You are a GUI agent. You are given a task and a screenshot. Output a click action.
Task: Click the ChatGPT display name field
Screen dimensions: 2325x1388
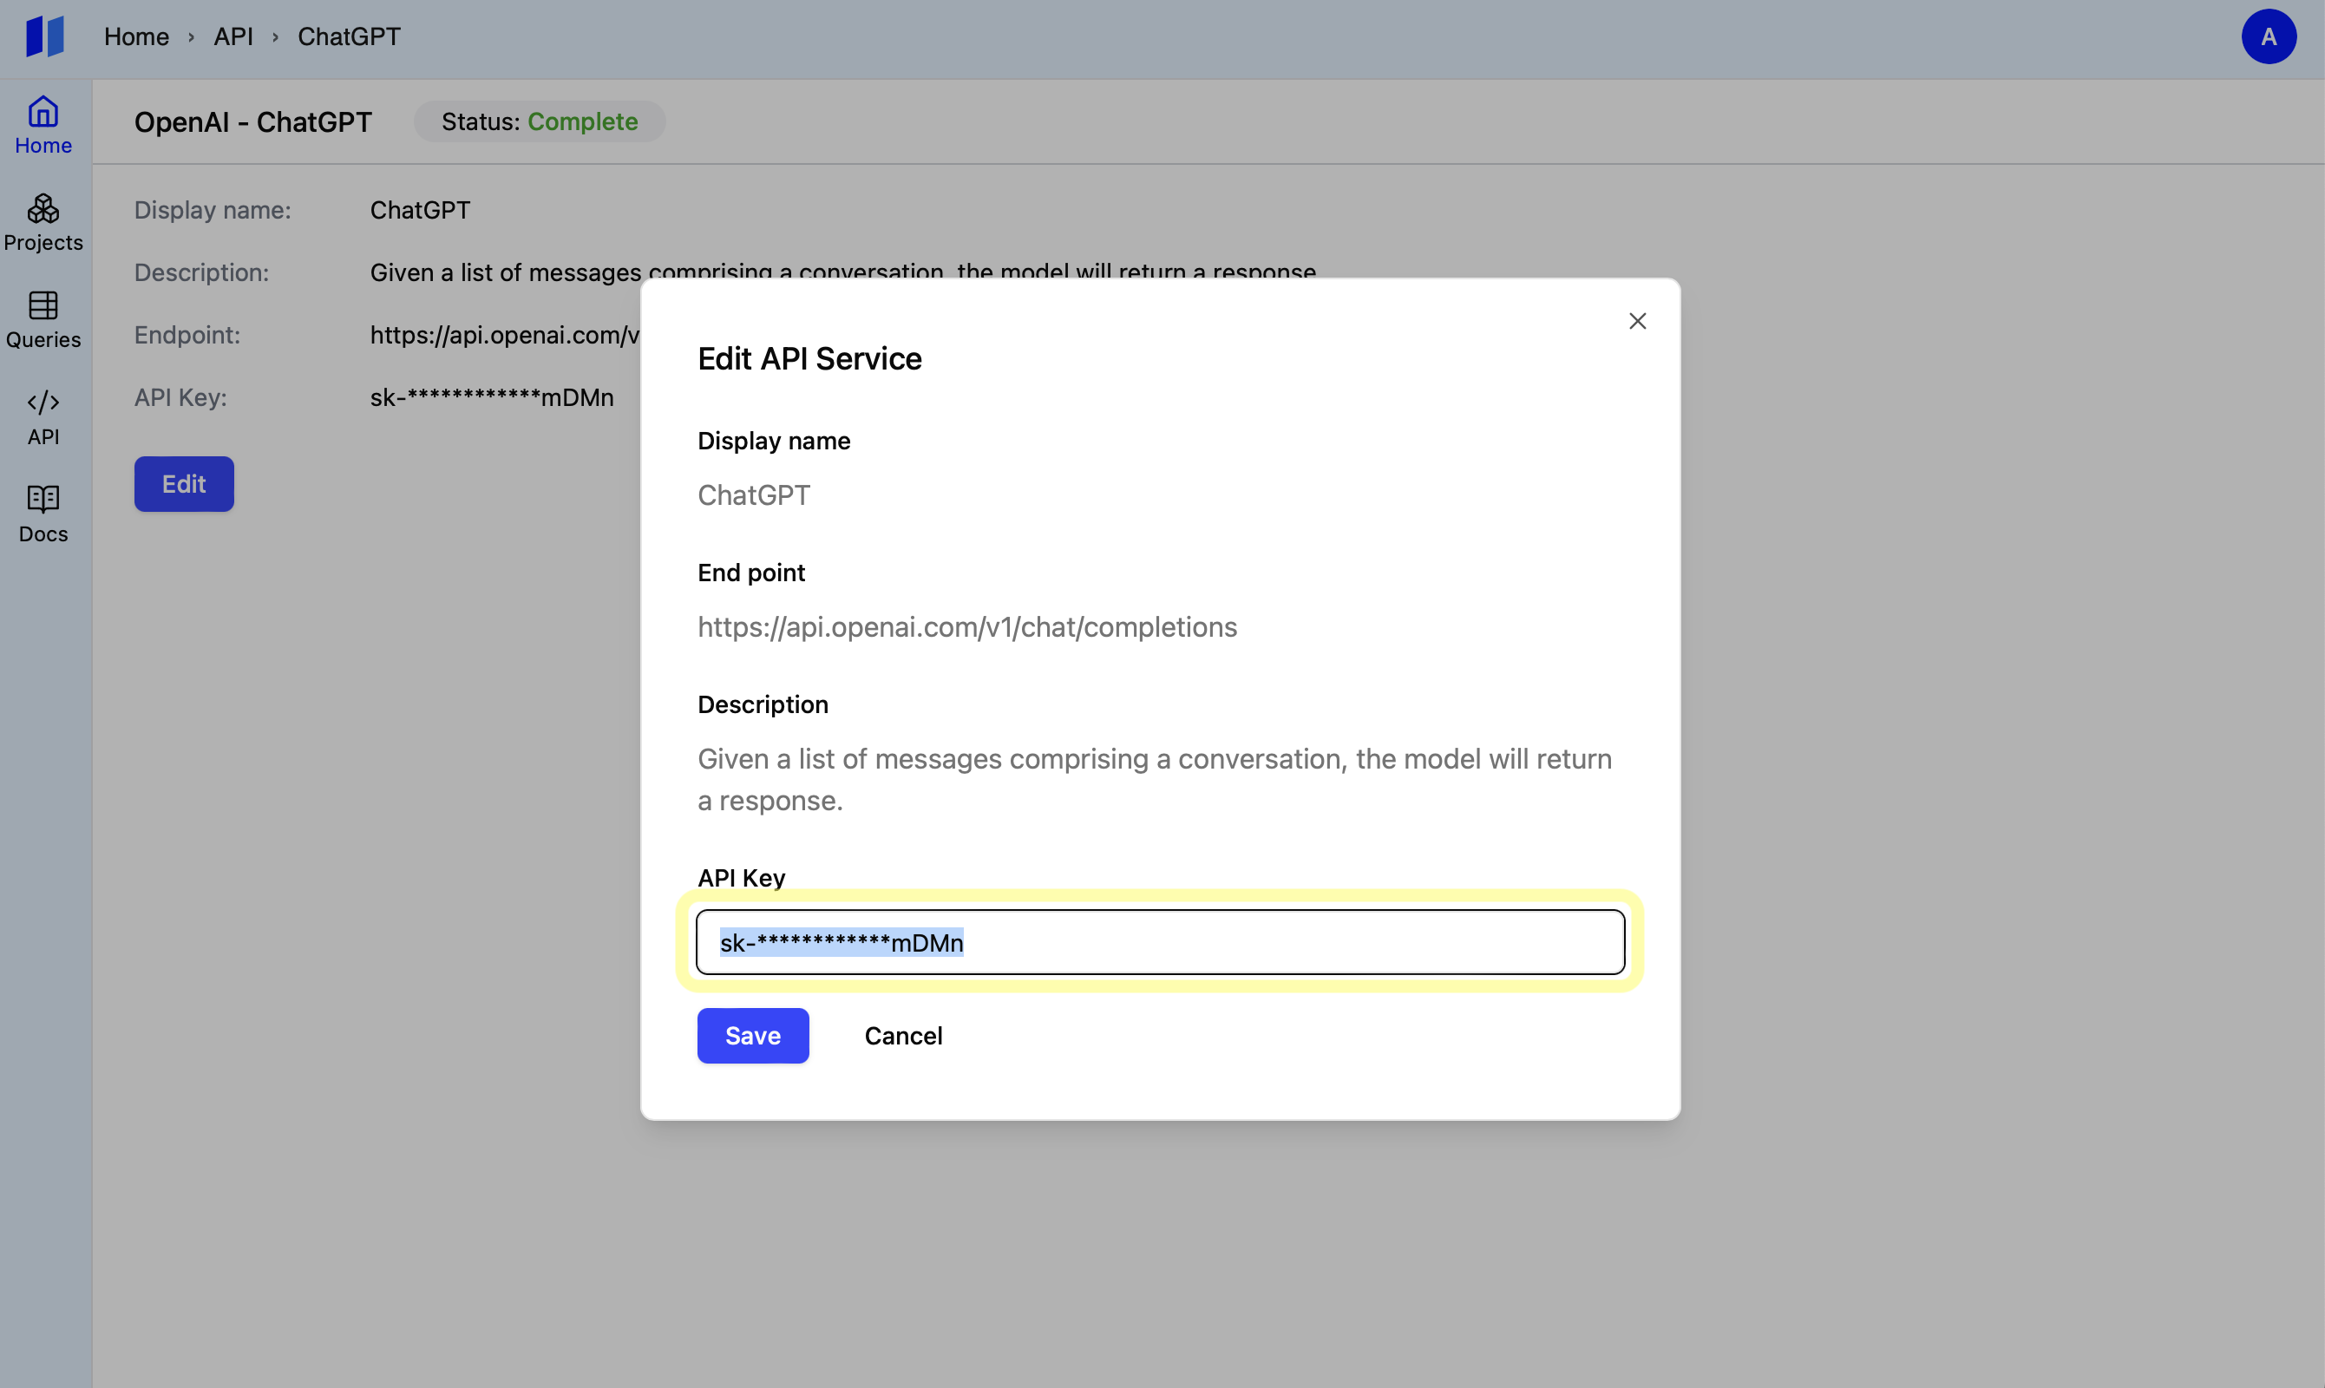[x=754, y=494]
